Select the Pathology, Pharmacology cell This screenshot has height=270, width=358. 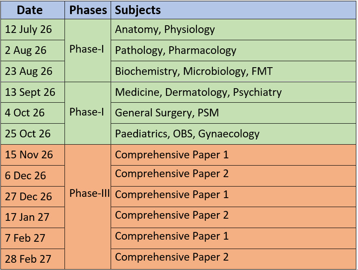(x=233, y=50)
